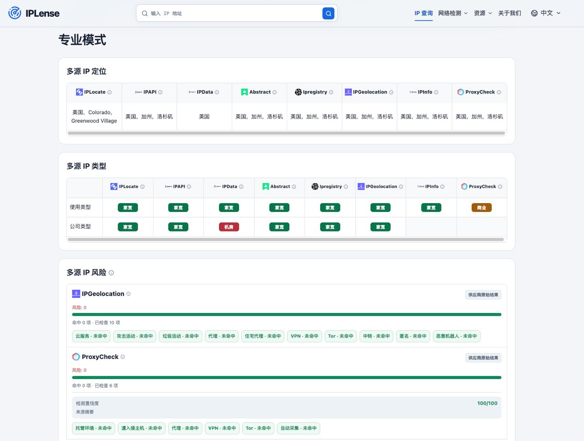The width and height of the screenshot is (584, 441).
Task: Click the 恶意机器人 · 未命中 tag
Action: click(456, 336)
